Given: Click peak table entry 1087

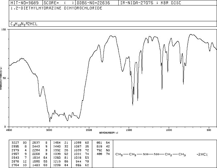Looking at the screenshot, I should click(x=78, y=146).
